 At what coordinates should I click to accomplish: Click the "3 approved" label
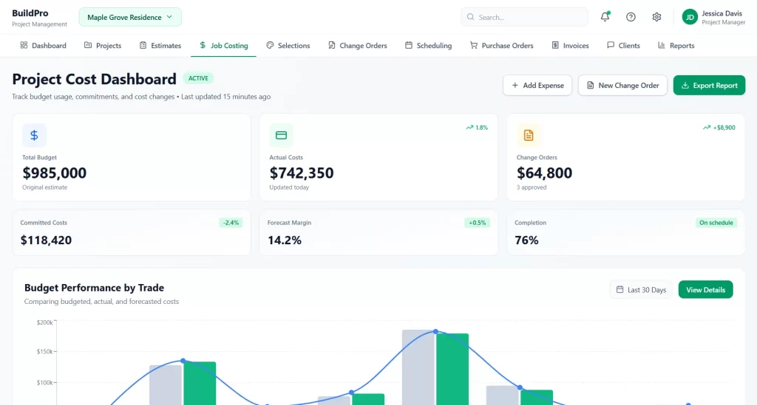pos(532,187)
